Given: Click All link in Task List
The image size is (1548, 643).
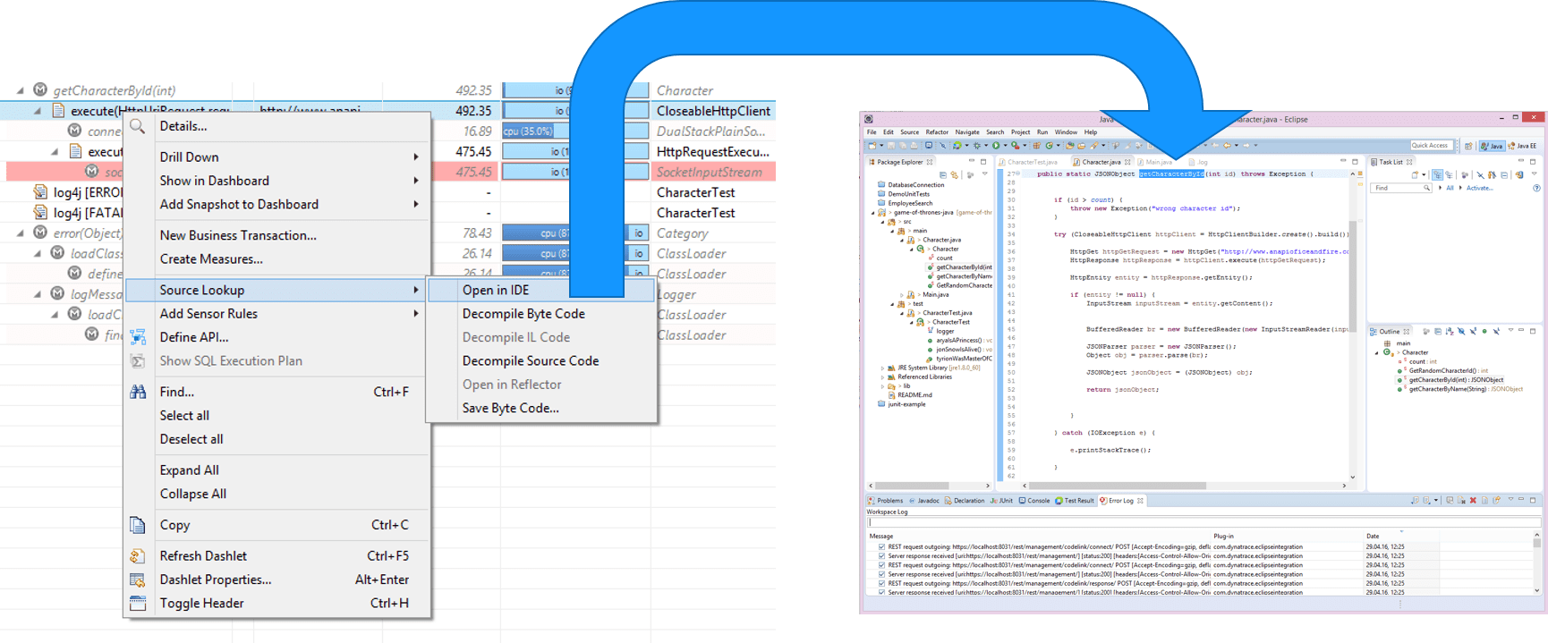Looking at the screenshot, I should coord(1450,188).
